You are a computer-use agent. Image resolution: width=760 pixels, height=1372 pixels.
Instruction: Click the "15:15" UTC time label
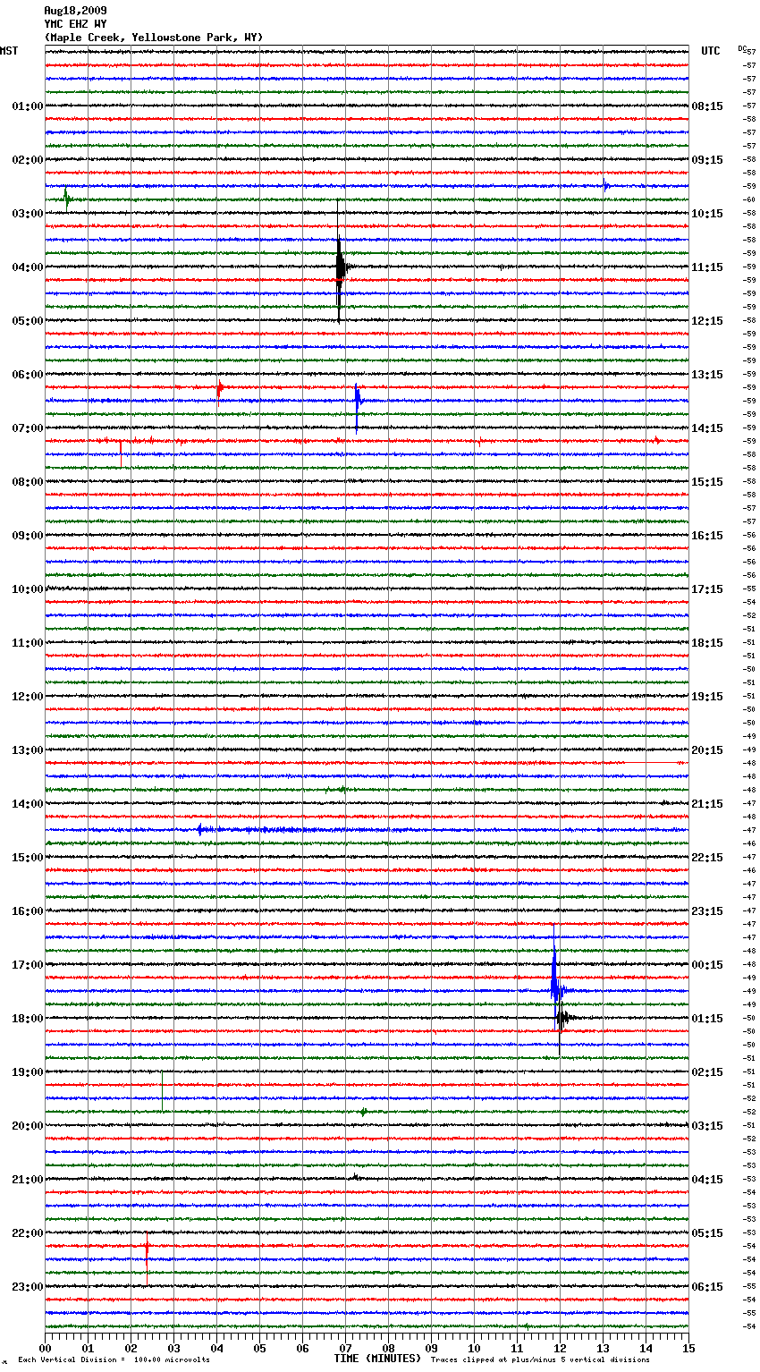coord(707,482)
